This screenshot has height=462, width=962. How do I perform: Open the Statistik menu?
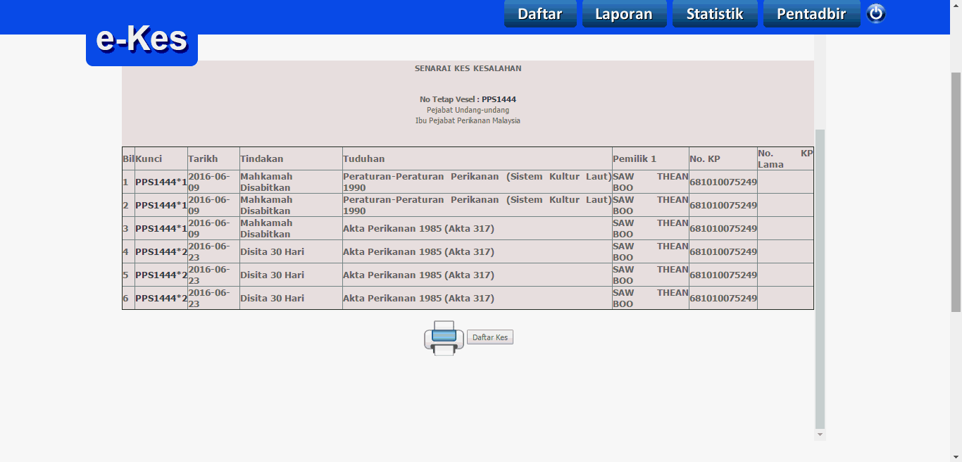coord(715,14)
